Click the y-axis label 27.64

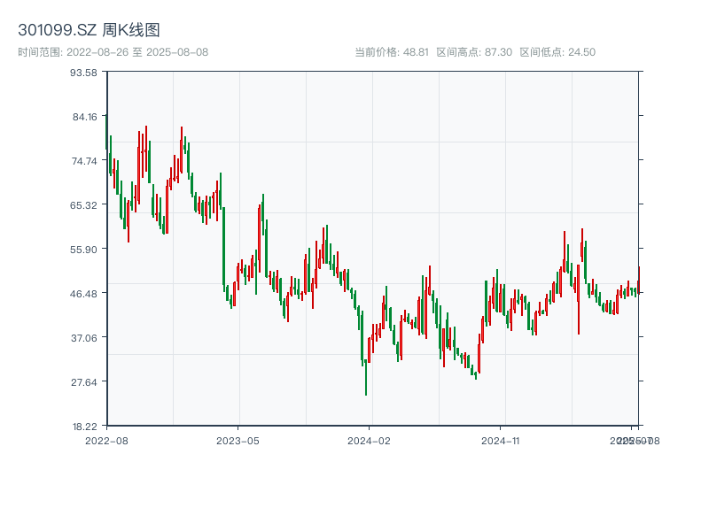(84, 382)
